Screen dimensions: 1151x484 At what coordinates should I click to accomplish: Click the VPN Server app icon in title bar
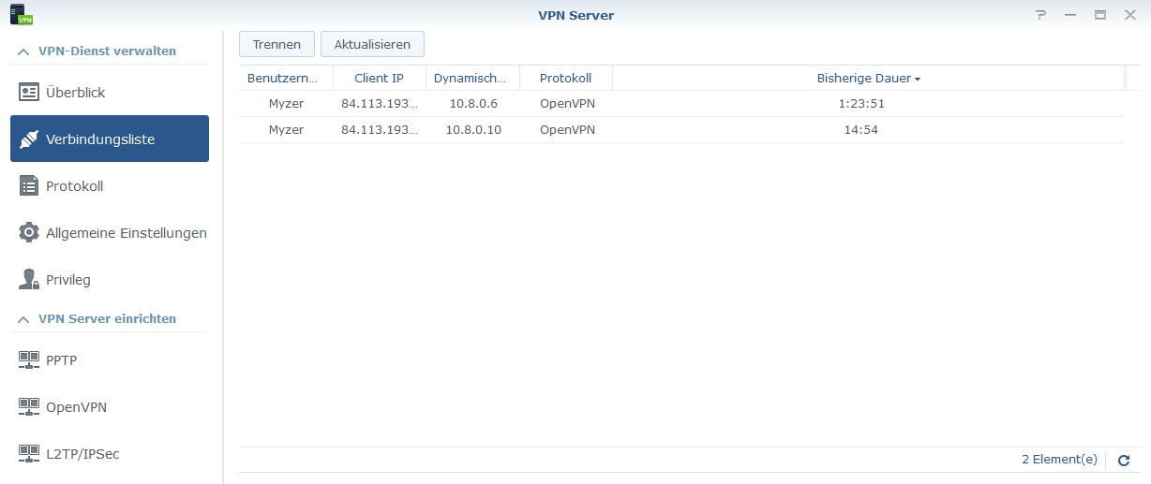click(x=21, y=15)
